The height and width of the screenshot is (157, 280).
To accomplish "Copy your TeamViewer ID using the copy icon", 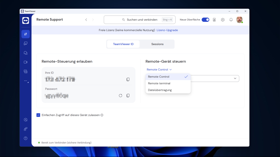I will (128, 79).
